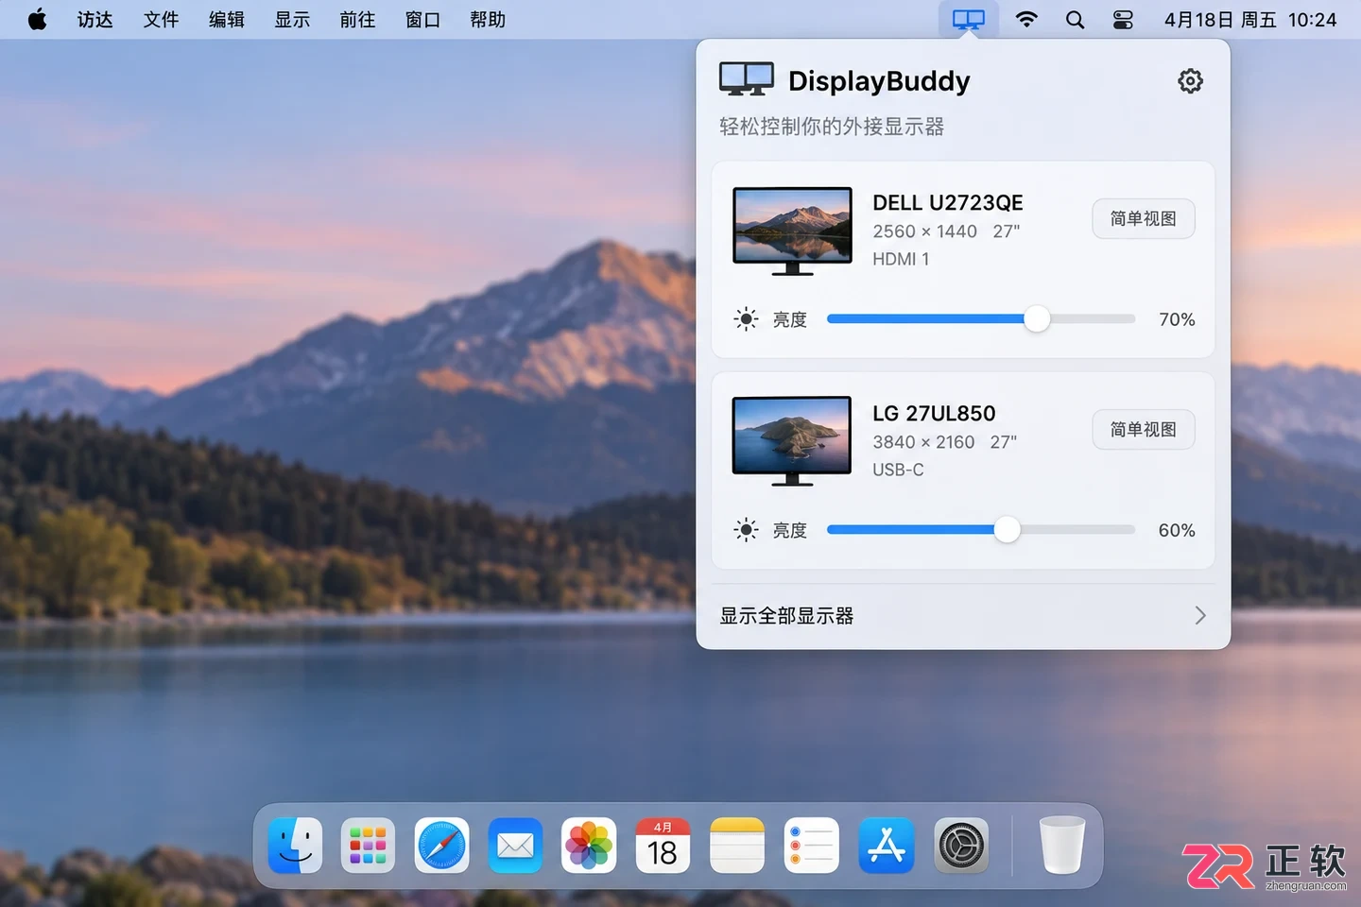Click the DisplayBuddy menu bar icon
This screenshot has width=1361, height=907.
point(969,20)
